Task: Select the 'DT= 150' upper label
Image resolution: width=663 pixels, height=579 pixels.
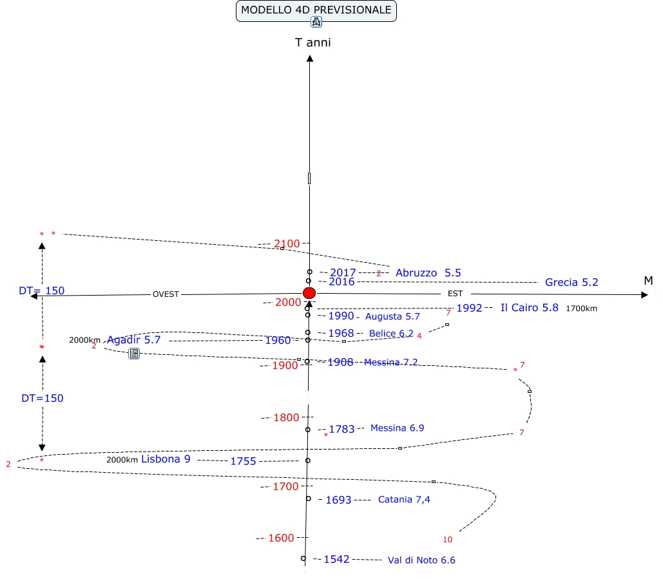Action: [41, 290]
